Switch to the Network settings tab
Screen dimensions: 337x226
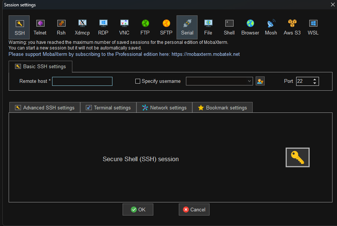tap(165, 108)
